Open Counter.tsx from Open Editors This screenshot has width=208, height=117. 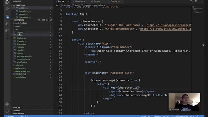(x=23, y=17)
